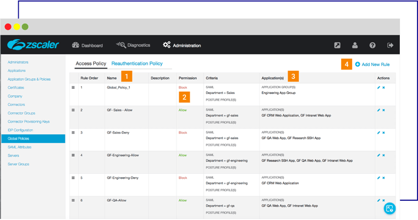This screenshot has width=418, height=220.
Task: Open the Diagnostics menu
Action: (x=132, y=45)
